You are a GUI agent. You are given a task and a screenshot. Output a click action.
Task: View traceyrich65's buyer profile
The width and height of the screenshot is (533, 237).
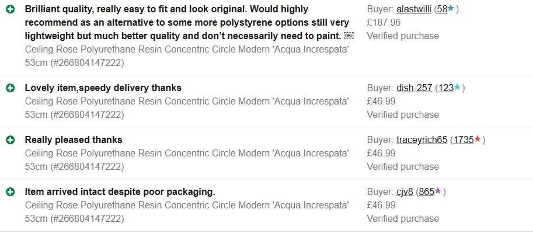point(421,140)
